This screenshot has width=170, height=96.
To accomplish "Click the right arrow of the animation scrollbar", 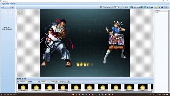I will click(x=152, y=92).
